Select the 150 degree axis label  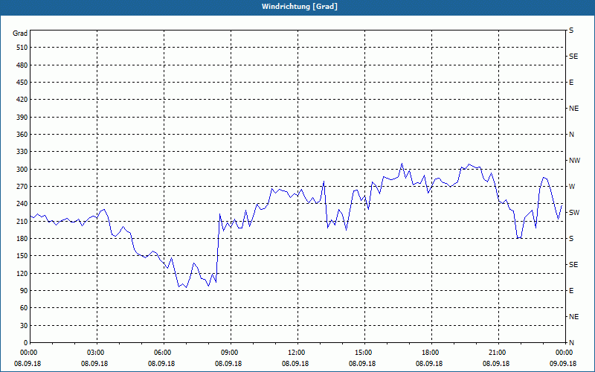[x=22, y=256]
